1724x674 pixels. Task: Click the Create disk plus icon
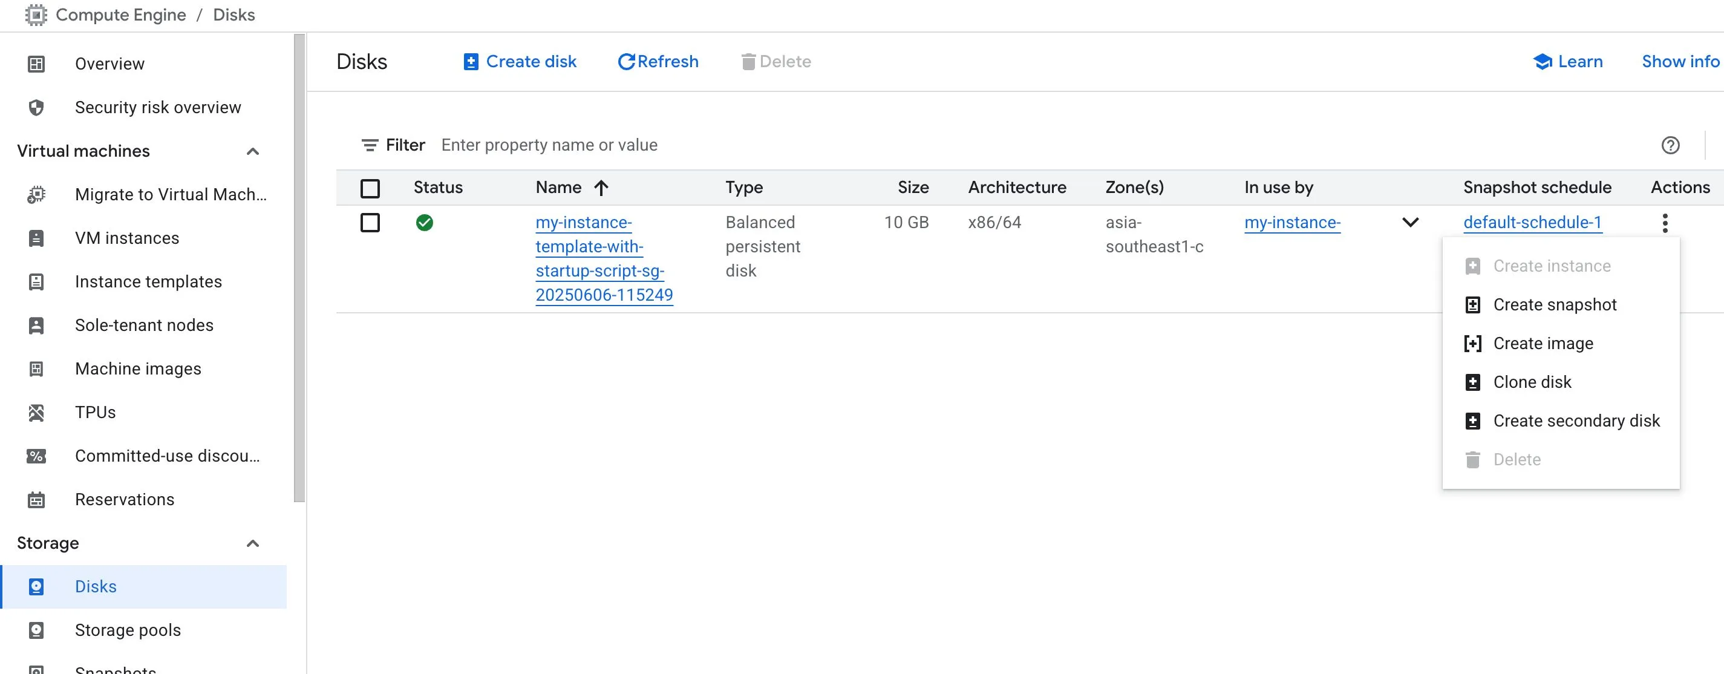click(x=471, y=62)
